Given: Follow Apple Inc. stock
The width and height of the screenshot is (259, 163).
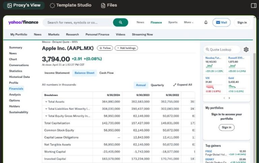Looking at the screenshot, I should [105, 48].
